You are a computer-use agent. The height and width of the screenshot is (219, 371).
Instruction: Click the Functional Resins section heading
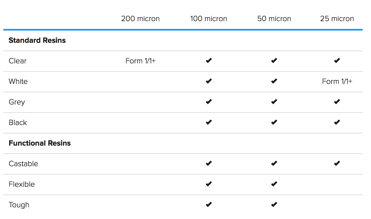tap(40, 143)
